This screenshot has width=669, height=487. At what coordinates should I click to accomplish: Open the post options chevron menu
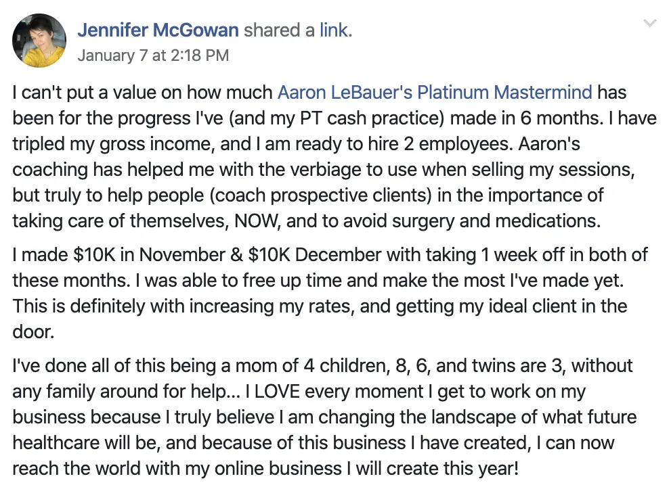(x=650, y=23)
